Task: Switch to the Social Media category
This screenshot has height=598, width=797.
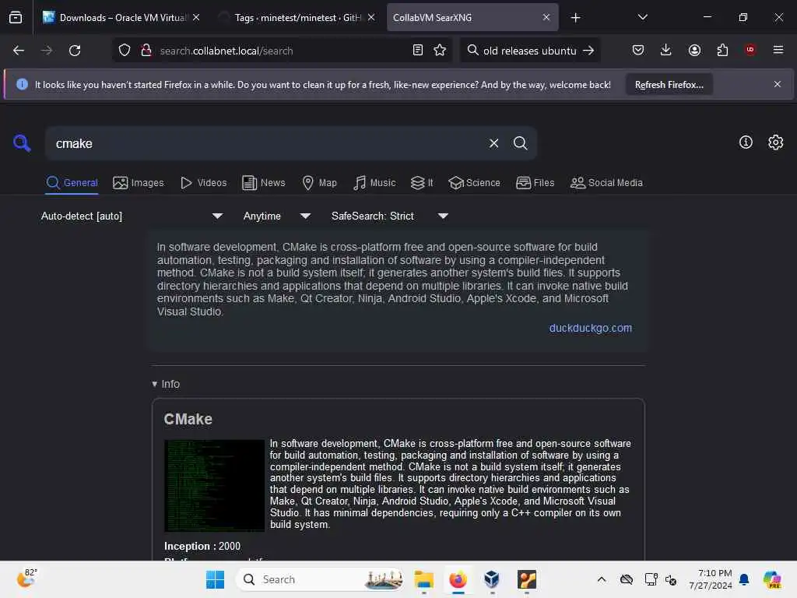Action: (x=606, y=182)
